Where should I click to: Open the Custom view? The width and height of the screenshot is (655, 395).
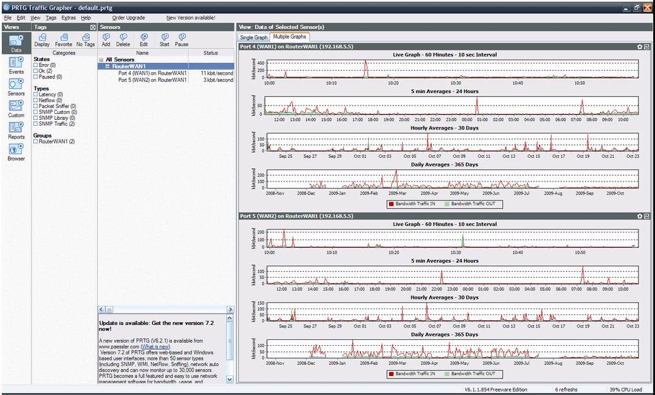tap(16, 109)
